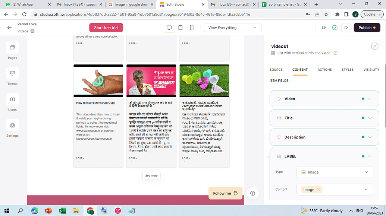
Task: Click the add collaborator icon
Action: click(324, 28)
